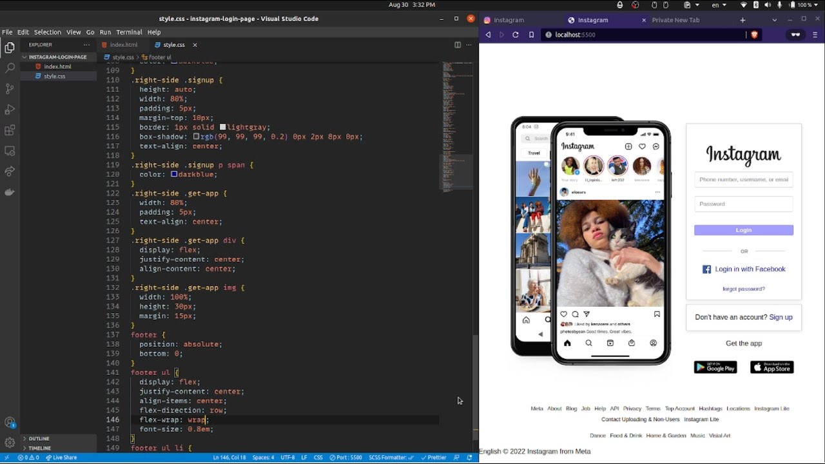Click the App Store badge
Image resolution: width=825 pixels, height=464 pixels.
pyautogui.click(x=772, y=367)
